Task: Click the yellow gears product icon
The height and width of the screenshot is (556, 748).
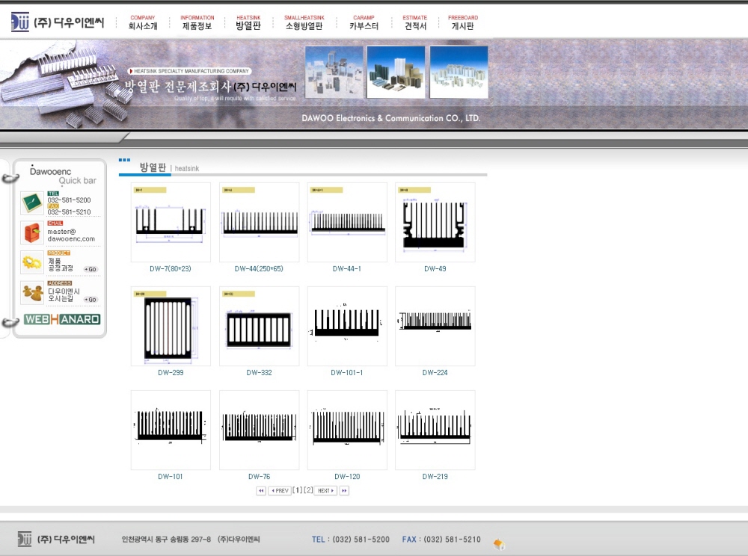Action: [32, 262]
